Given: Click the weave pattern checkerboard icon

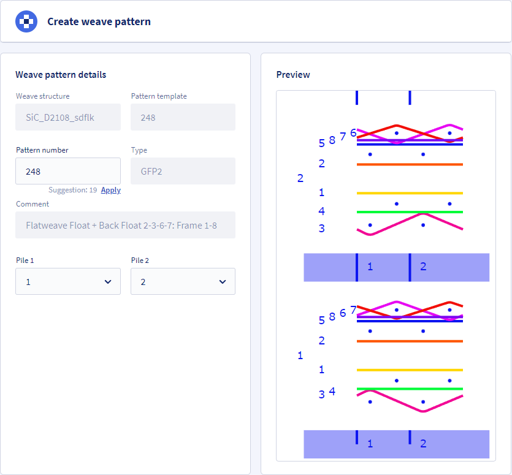Looking at the screenshot, I should tap(26, 21).
